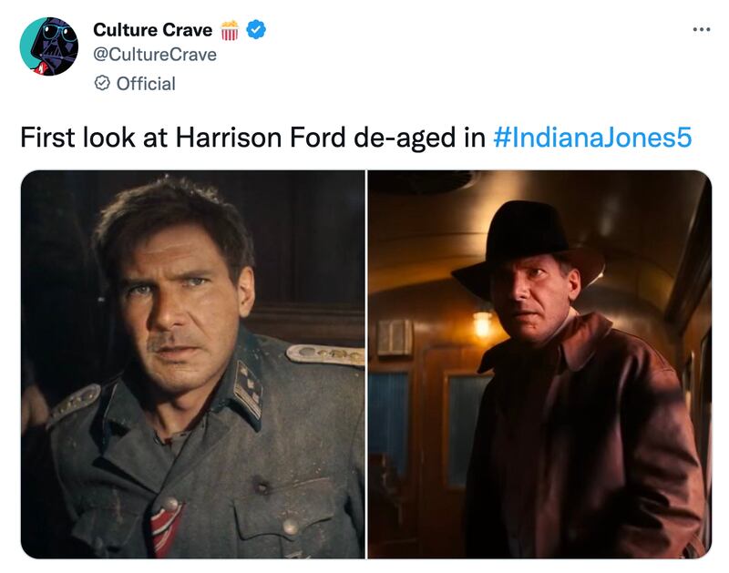The height and width of the screenshot is (573, 729).
Task: Click the glowing wall lamp in right image
Action: click(x=481, y=319)
